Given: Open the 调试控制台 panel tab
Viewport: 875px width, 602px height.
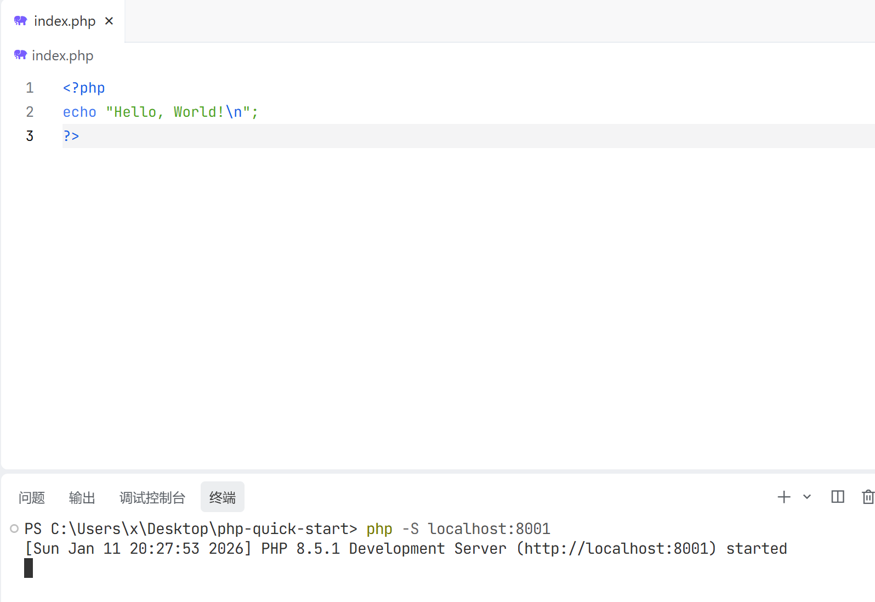Looking at the screenshot, I should coord(152,497).
